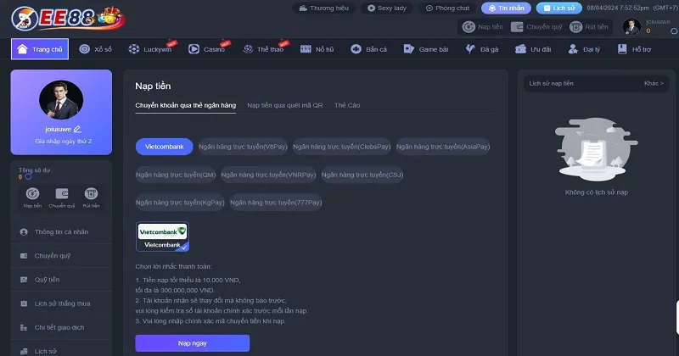This screenshot has width=679, height=356.
Task: Open the Casino menu in navigation bar
Action: tap(207, 49)
